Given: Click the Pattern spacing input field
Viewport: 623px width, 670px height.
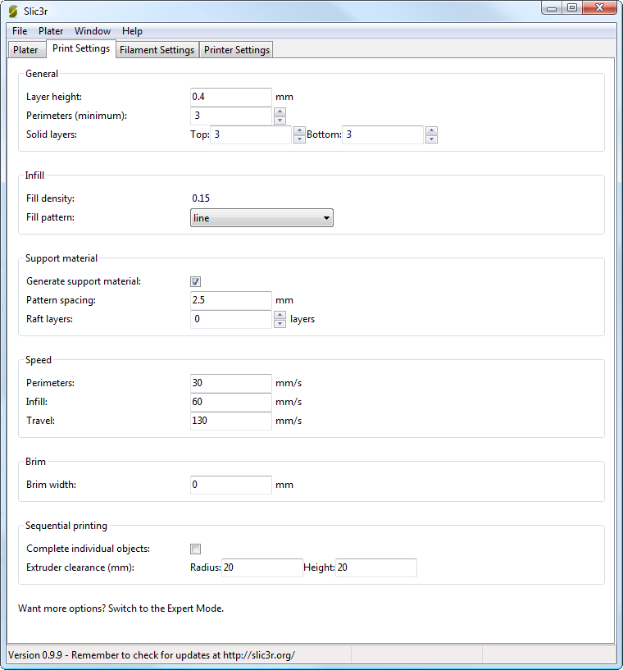Looking at the screenshot, I should tap(231, 300).
